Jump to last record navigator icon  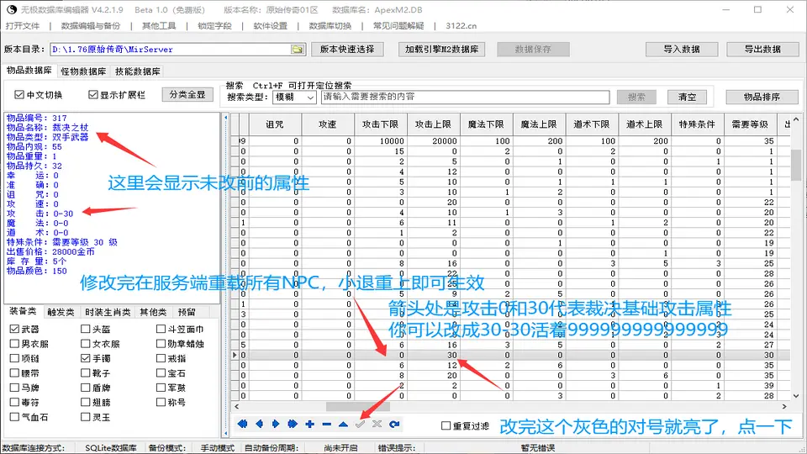point(293,424)
